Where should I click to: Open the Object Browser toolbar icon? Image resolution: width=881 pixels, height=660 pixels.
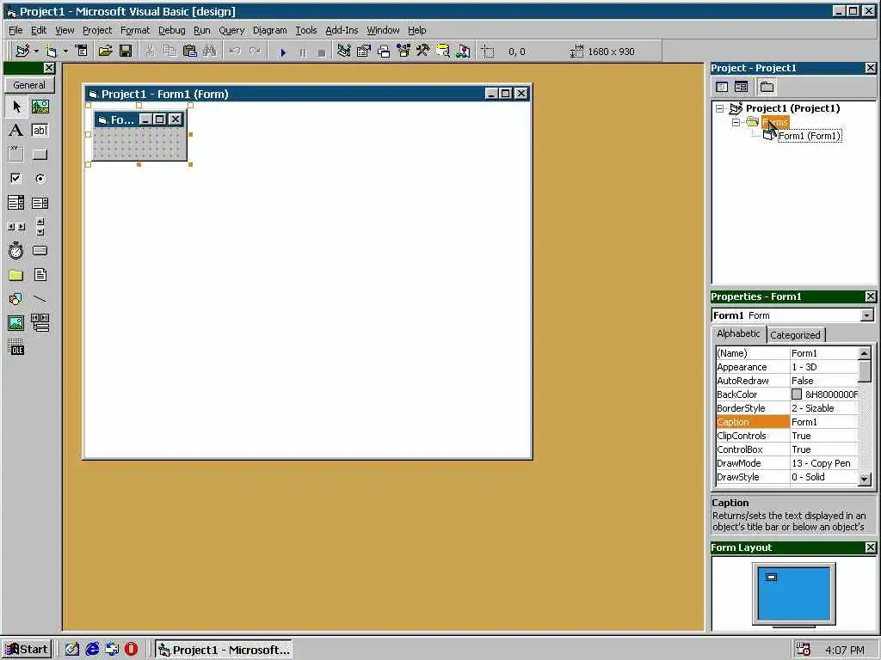(x=404, y=51)
